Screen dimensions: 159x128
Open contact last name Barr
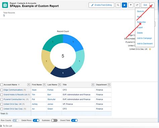click(x=49, y=94)
